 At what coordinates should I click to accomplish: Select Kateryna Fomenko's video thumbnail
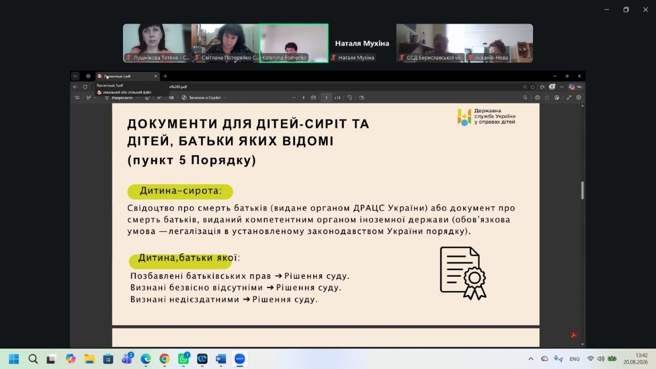point(294,43)
